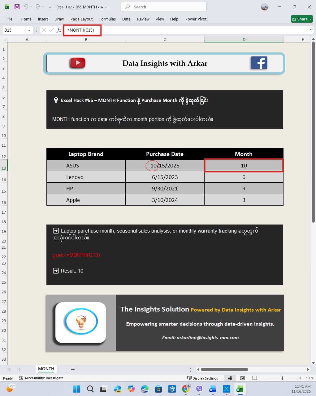The width and height of the screenshot is (316, 396).
Task: Click Accessibility: Investigate in status bar
Action: coord(41,378)
